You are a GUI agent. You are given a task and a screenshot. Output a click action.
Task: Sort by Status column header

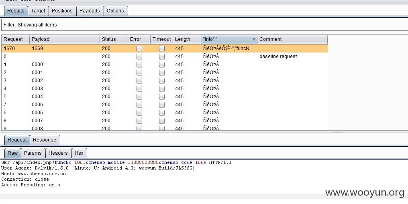pos(114,39)
